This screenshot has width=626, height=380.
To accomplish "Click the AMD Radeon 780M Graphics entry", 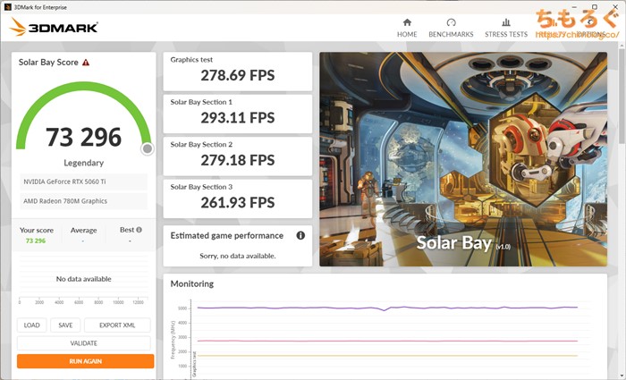I will tap(84, 201).
